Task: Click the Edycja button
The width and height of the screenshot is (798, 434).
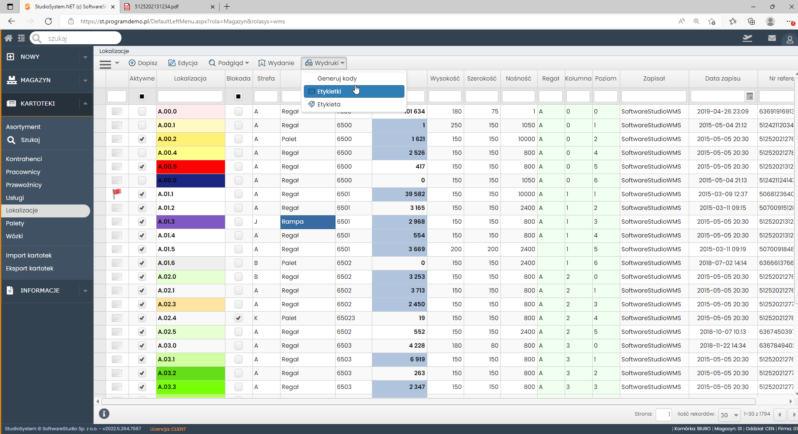Action: click(183, 63)
